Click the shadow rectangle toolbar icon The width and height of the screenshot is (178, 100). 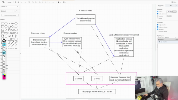(x=45, y=2)
